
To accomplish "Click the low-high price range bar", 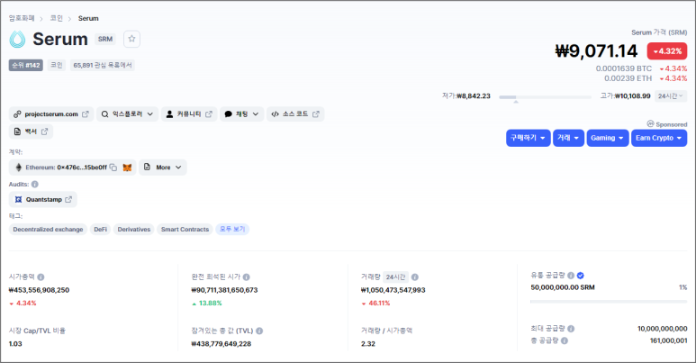I will [x=545, y=97].
